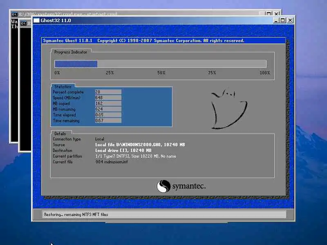The width and height of the screenshot is (327, 245).
Task: Maximize the rear cmd.exe window
Action: (x=269, y=14)
